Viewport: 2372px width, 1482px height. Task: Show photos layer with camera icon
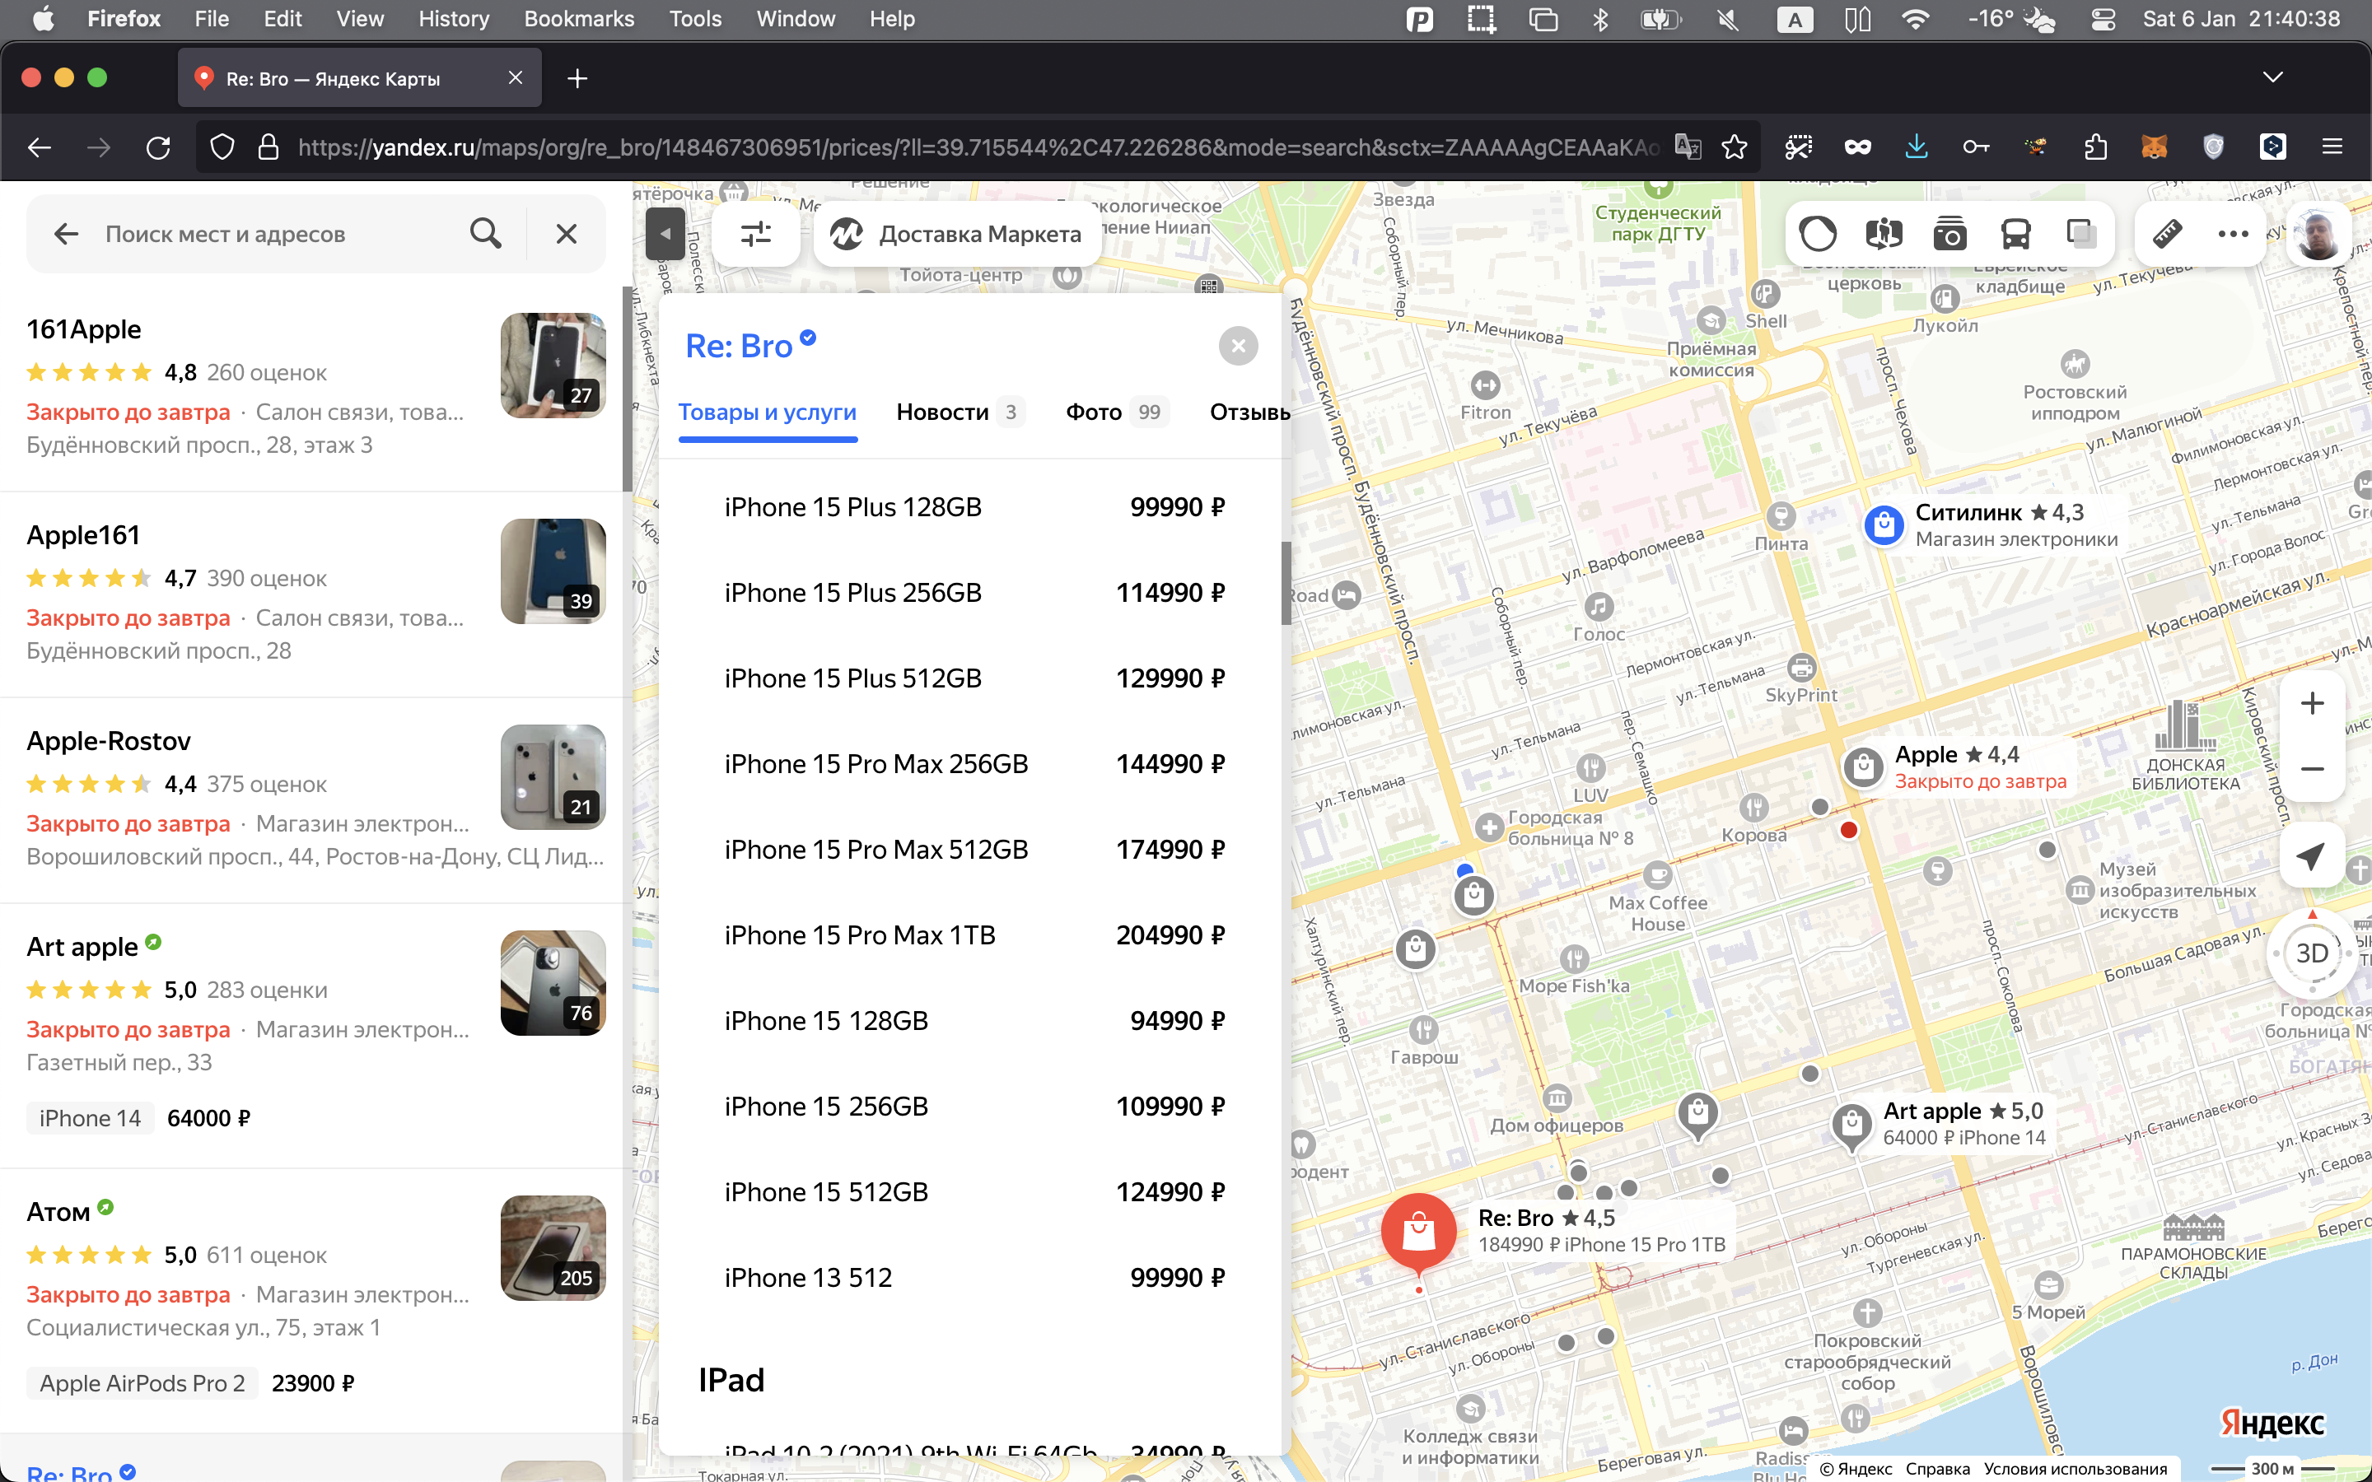(x=1949, y=233)
